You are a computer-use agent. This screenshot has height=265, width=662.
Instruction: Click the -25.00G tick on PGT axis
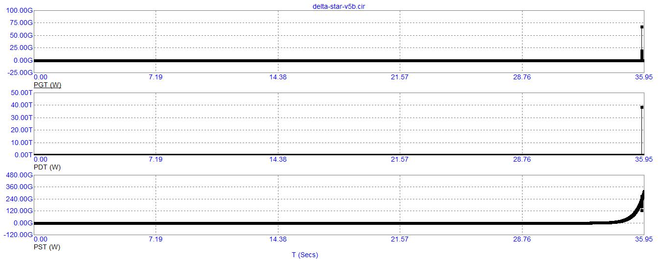pyautogui.click(x=17, y=72)
